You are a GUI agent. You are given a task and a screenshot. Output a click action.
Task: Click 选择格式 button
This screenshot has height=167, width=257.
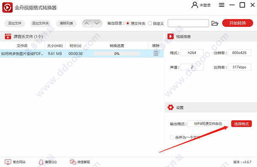click(241, 124)
